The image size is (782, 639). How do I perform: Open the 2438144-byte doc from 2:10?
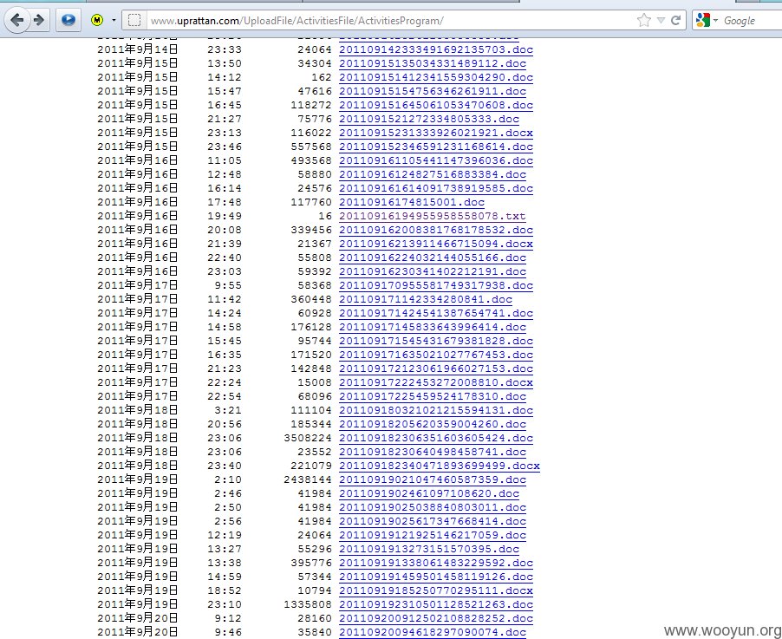(x=433, y=479)
